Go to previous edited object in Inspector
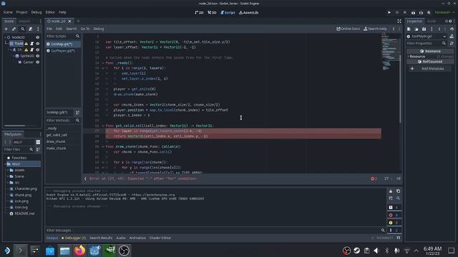The width and height of the screenshot is (458, 257). (x=439, y=29)
